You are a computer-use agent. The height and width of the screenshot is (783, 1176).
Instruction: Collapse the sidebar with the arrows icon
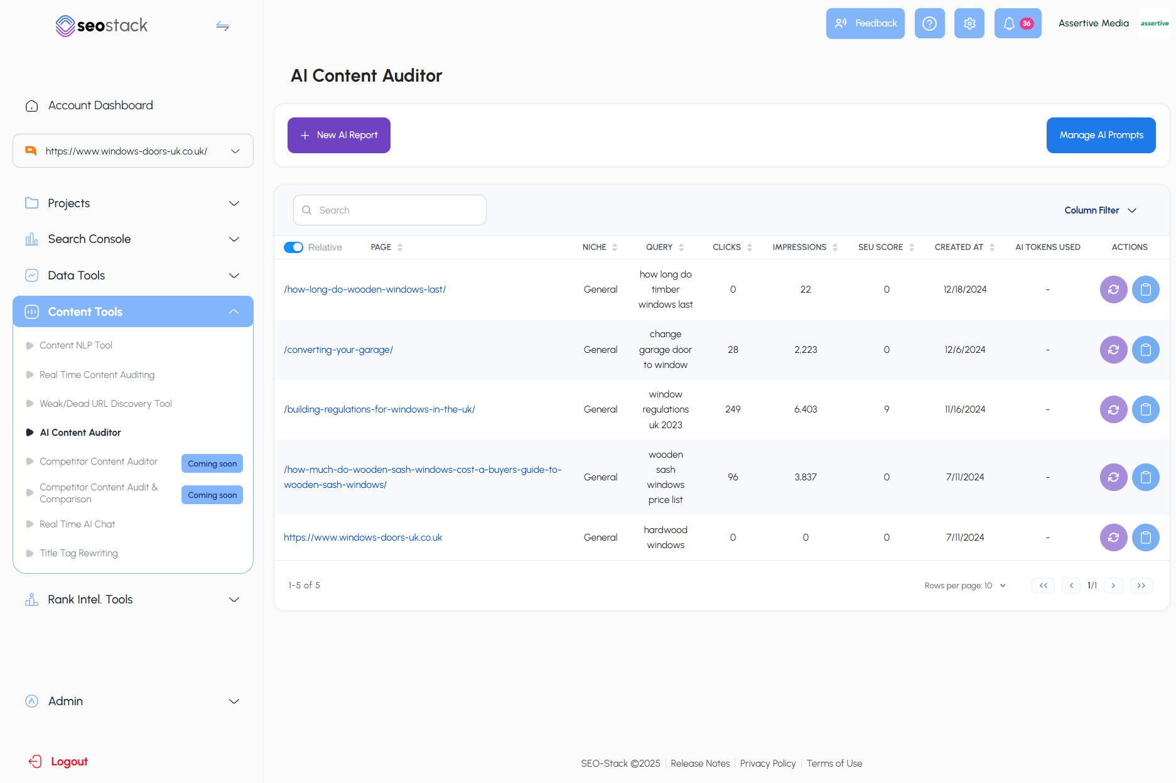point(223,26)
